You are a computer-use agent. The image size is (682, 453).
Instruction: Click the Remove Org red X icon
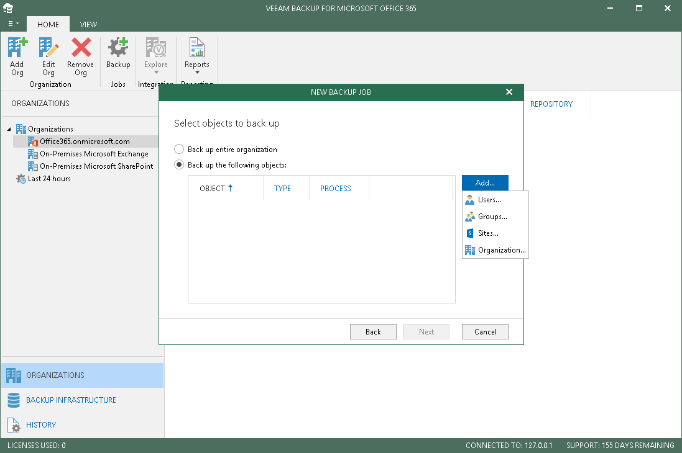(x=81, y=47)
